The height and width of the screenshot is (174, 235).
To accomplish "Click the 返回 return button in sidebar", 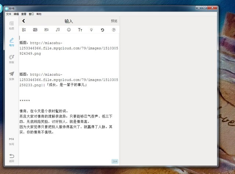I will 12,158.
